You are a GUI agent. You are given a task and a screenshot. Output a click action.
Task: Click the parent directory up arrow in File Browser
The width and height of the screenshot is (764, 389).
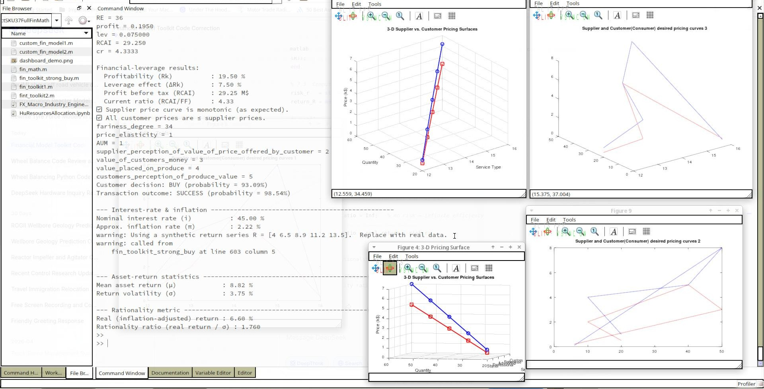point(68,20)
